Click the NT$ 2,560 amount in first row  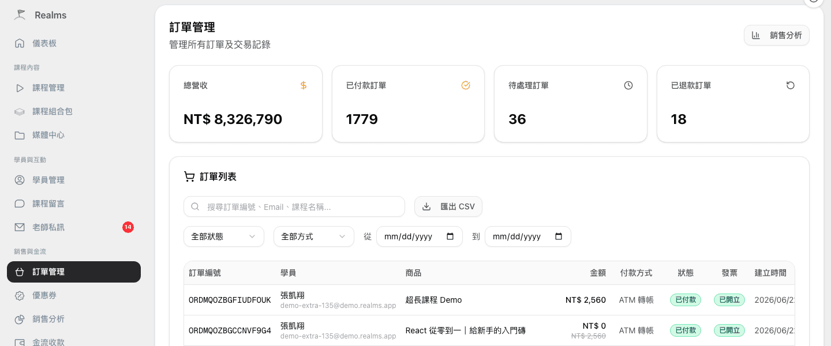coord(586,300)
